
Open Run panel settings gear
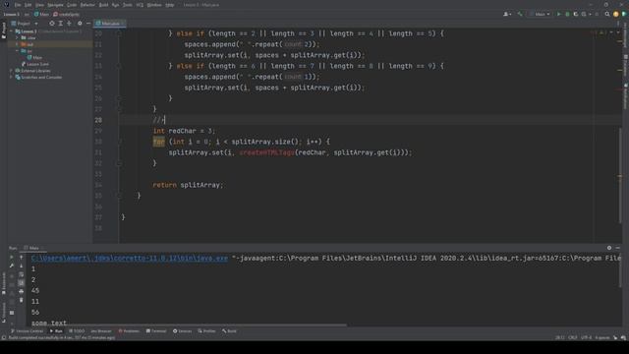click(x=609, y=248)
